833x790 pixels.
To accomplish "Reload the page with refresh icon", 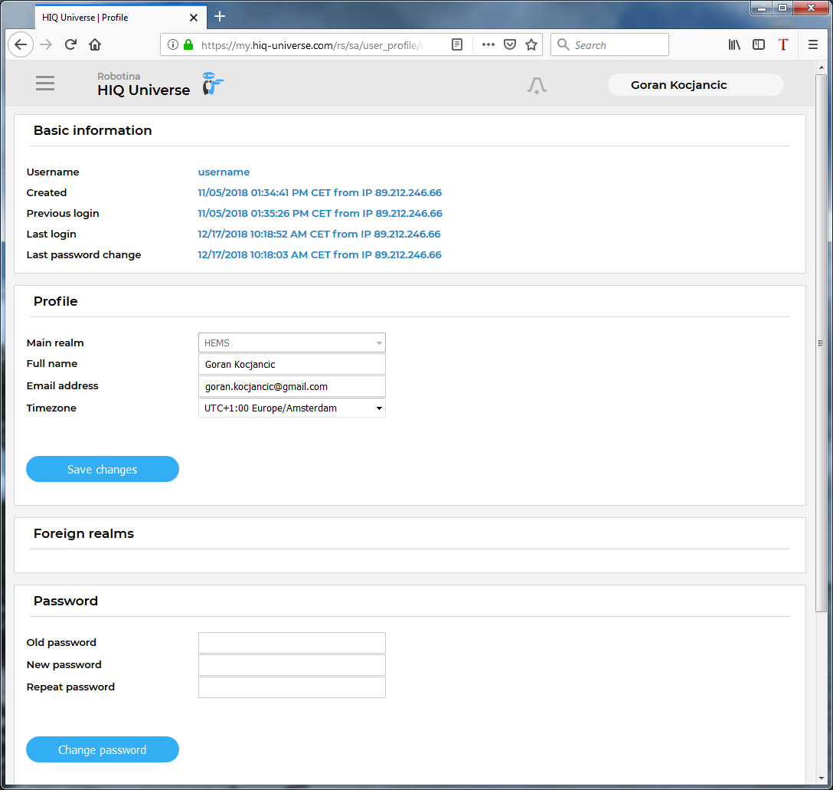I will point(70,45).
